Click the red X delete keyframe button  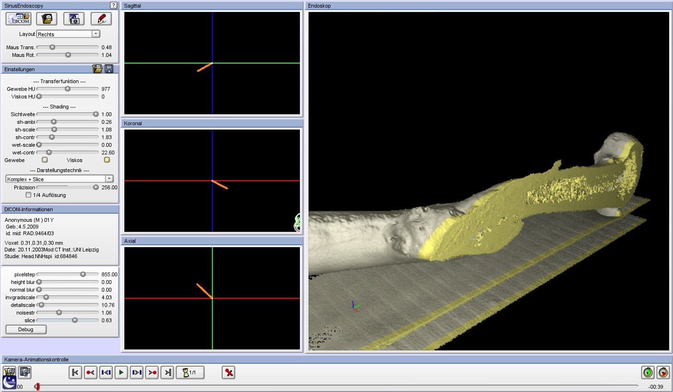[229, 372]
